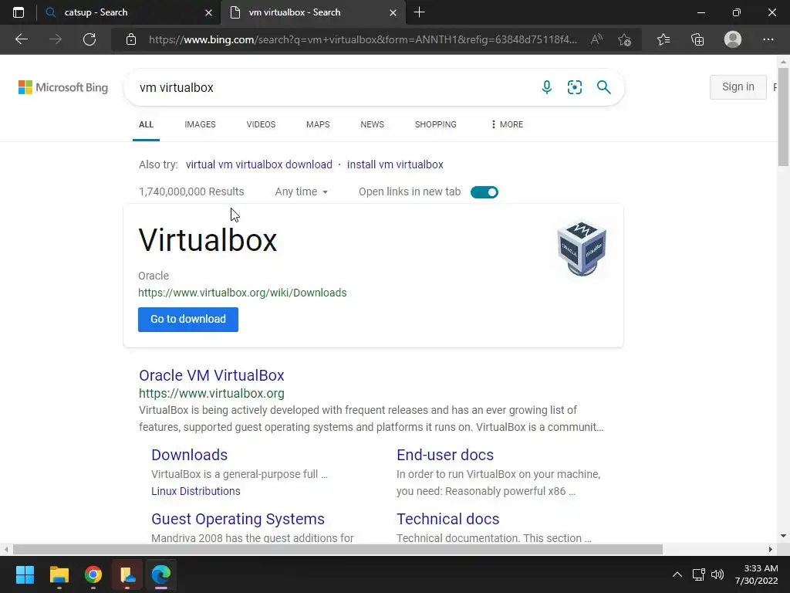Open Oracle VM VirtualBox result
The width and height of the screenshot is (790, 593).
(211, 375)
